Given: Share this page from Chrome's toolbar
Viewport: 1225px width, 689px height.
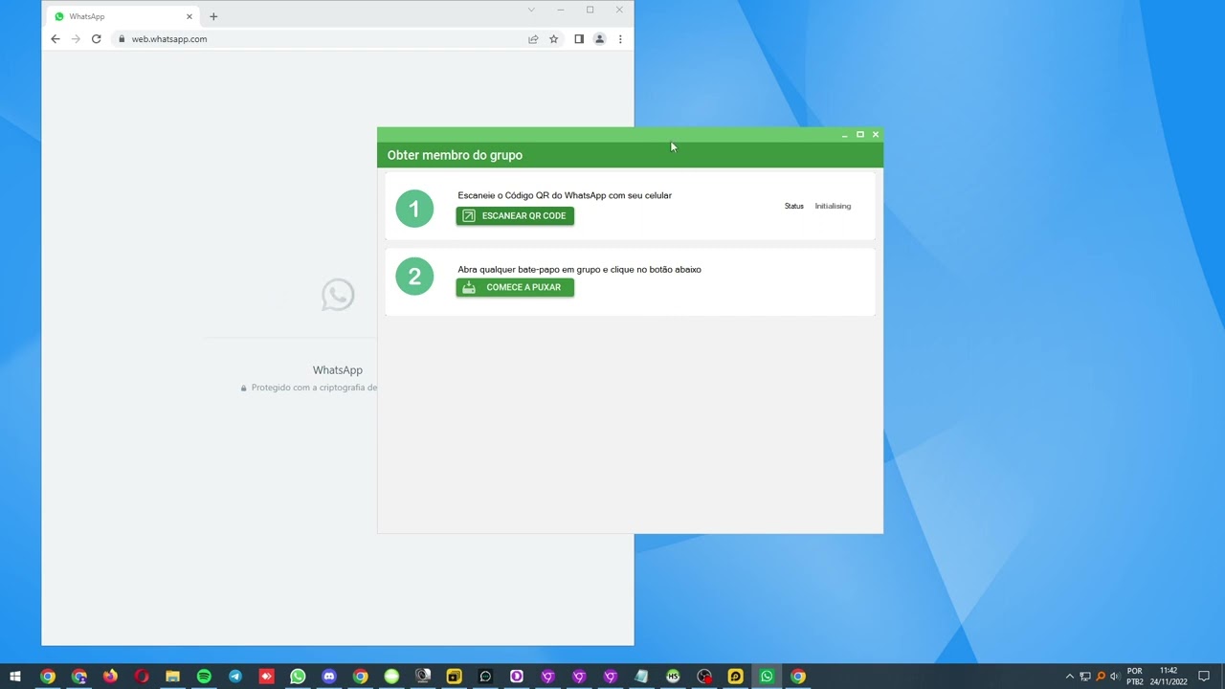Looking at the screenshot, I should [x=533, y=39].
